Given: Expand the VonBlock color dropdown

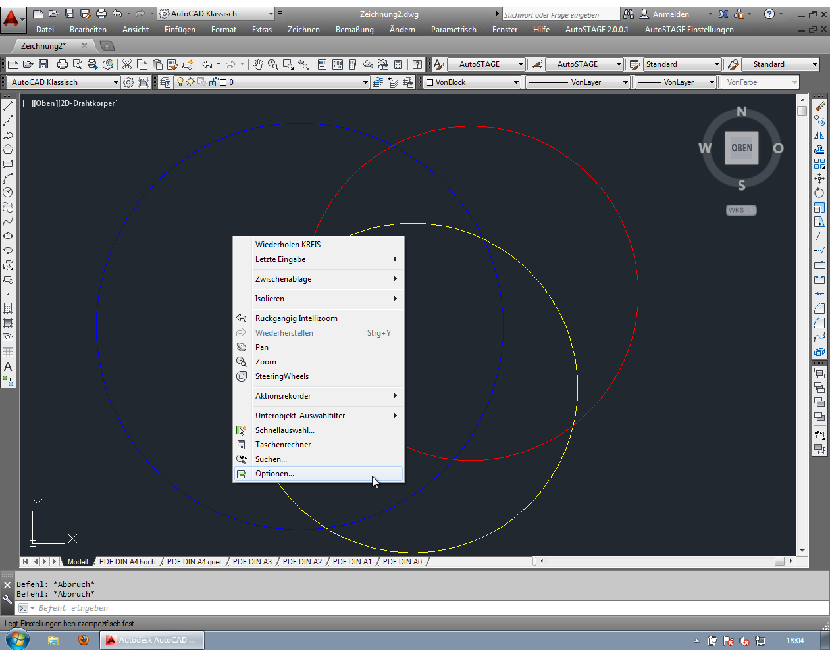Looking at the screenshot, I should pyautogui.click(x=516, y=82).
